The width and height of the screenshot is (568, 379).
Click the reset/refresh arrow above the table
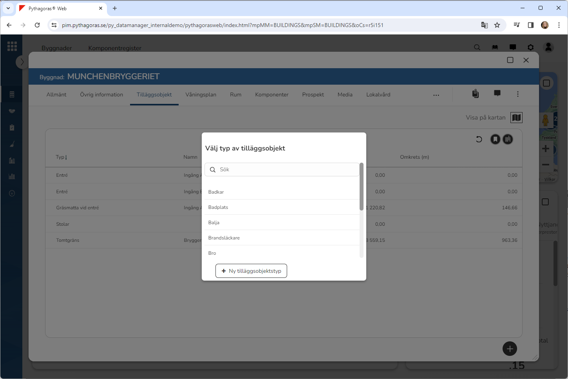[x=479, y=139]
